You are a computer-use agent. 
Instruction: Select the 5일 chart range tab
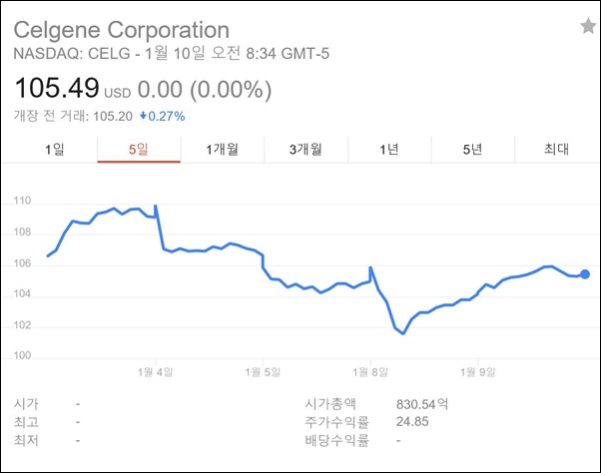click(x=139, y=150)
